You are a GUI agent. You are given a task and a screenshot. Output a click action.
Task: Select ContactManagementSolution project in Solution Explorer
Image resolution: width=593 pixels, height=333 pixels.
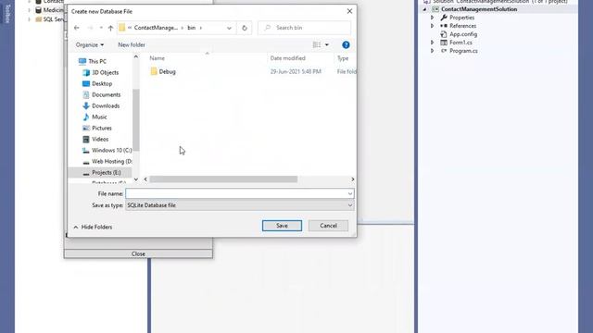[x=479, y=9]
